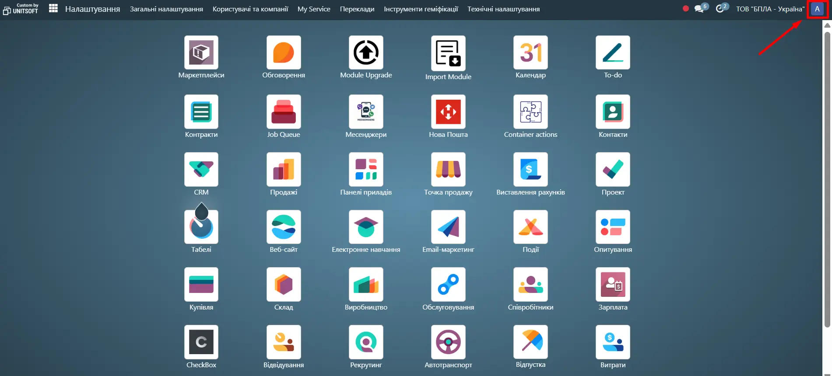Open Користувачі та компанії menu
Screen dimensions: 832x376
(x=250, y=9)
